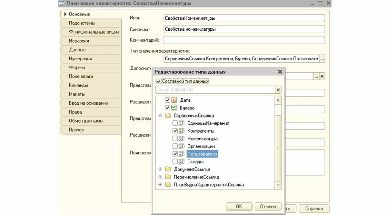Toggle the Составной тип данных checkbox

(x=158, y=81)
